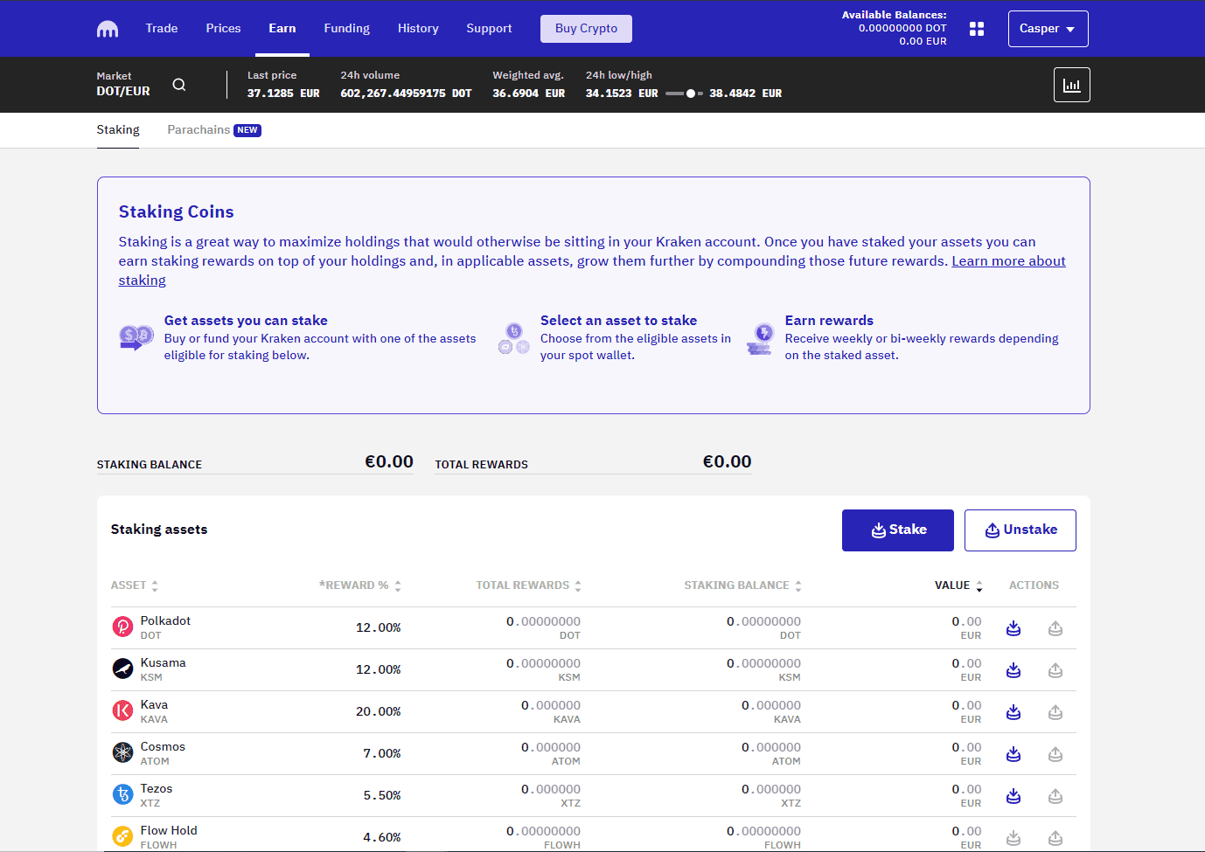Switch to the Staking tab
The width and height of the screenshot is (1205, 852).
[118, 129]
